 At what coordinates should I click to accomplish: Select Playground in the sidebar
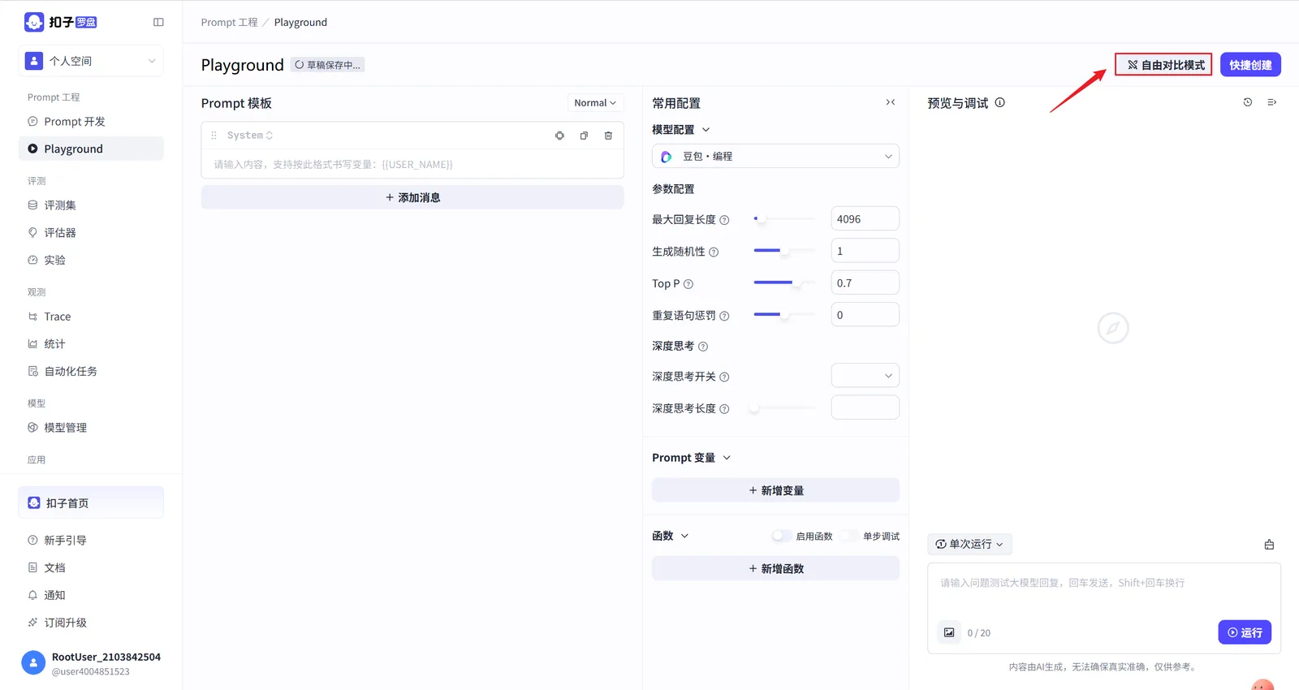pos(91,149)
